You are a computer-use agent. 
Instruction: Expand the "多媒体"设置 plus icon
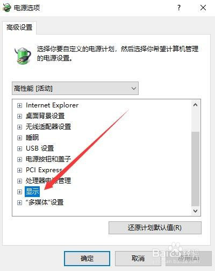19,202
